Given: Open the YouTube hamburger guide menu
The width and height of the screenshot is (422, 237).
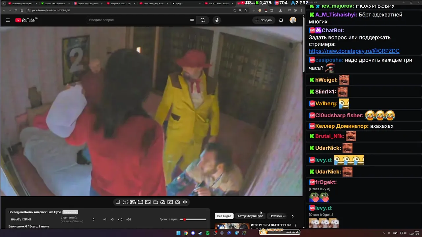Looking at the screenshot, I should pyautogui.click(x=8, y=20).
